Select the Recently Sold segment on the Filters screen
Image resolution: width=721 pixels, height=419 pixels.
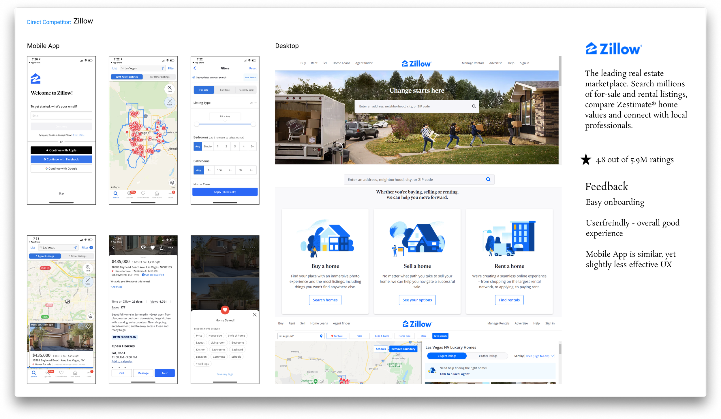[x=246, y=90]
